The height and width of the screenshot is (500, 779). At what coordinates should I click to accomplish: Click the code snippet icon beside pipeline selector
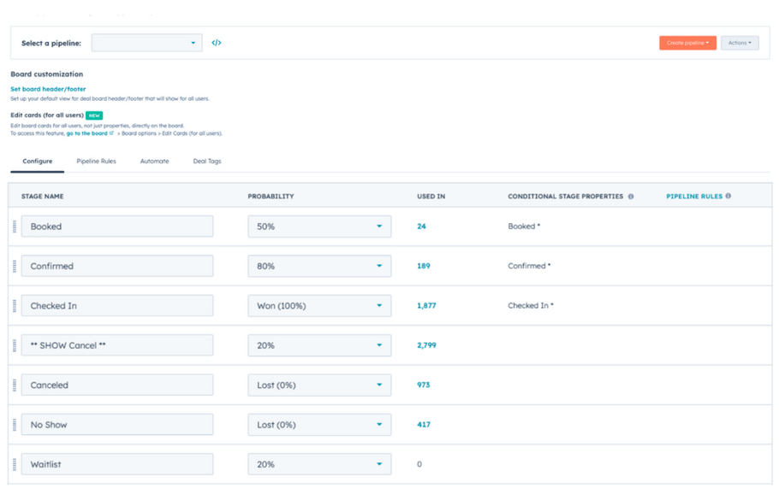pyautogui.click(x=216, y=42)
